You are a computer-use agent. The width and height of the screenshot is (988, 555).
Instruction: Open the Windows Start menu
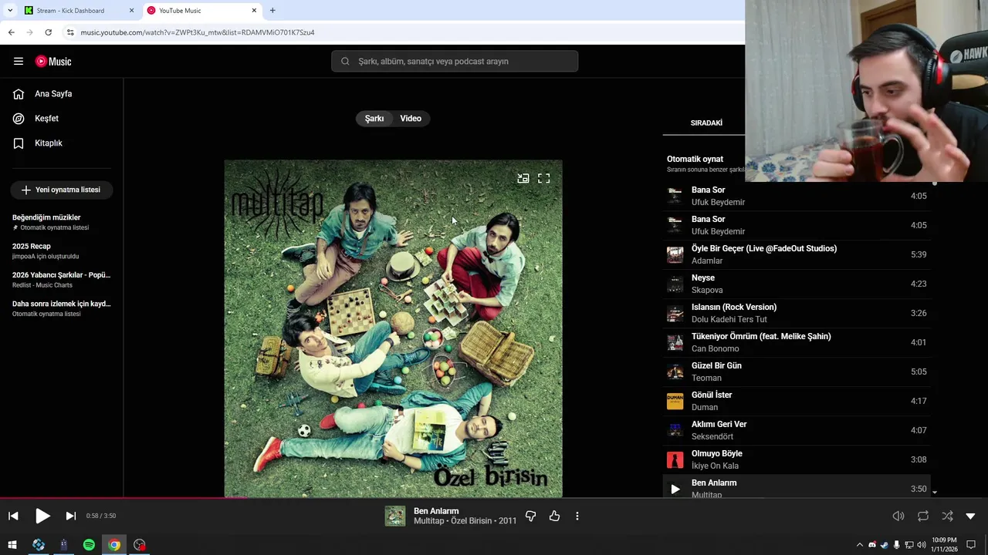(x=12, y=545)
